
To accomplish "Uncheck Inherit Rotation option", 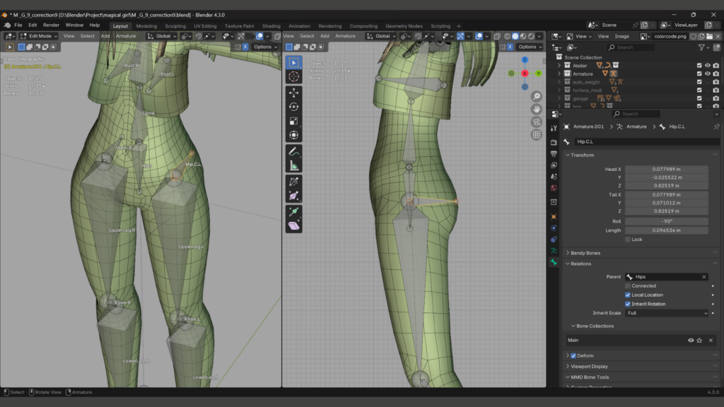I will (x=628, y=304).
